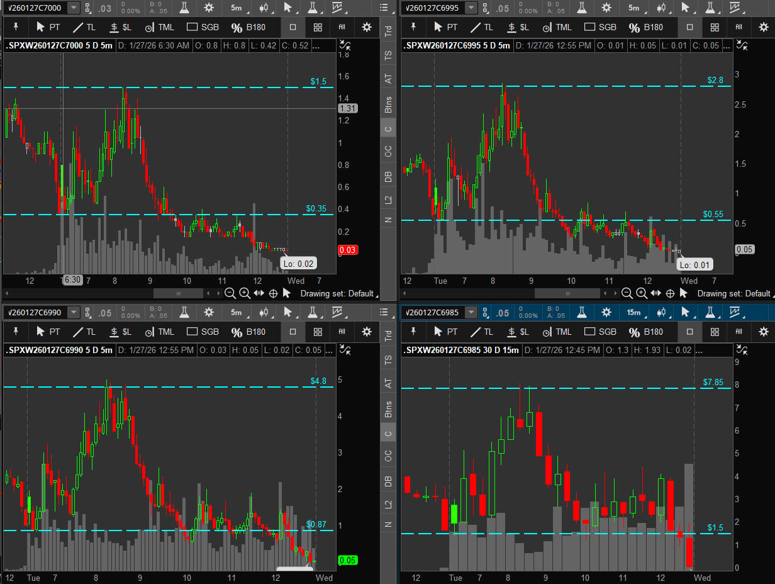The width and height of the screenshot is (775, 584).
Task: Open the gear settings icon in C6985 chart header
Action: pyautogui.click(x=606, y=313)
